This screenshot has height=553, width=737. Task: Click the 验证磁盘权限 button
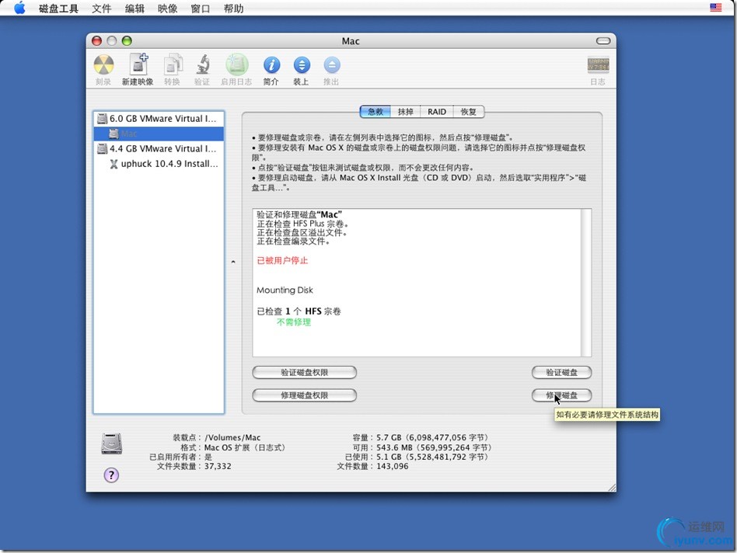304,372
